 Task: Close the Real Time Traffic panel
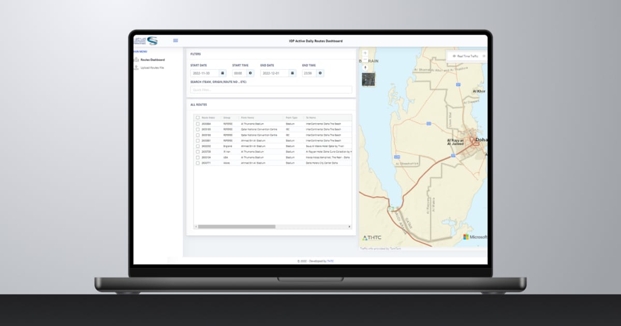tap(483, 56)
